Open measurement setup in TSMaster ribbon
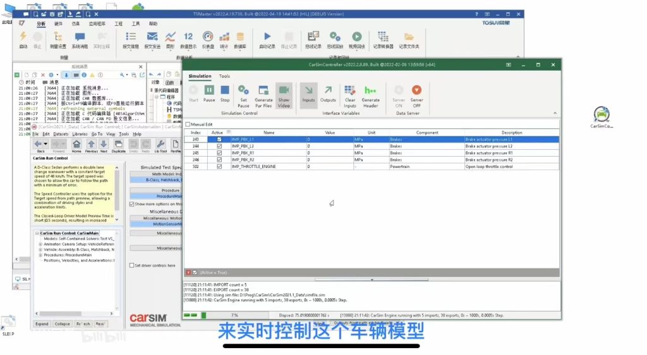647x355 pixels. (57, 40)
